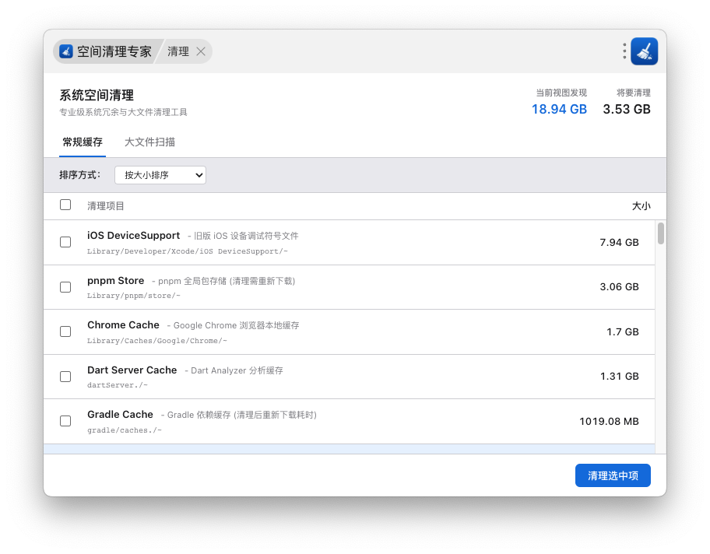Image resolution: width=710 pixels, height=554 pixels.
Task: Check the Dart Server Cache checkbox
Action: (65, 377)
